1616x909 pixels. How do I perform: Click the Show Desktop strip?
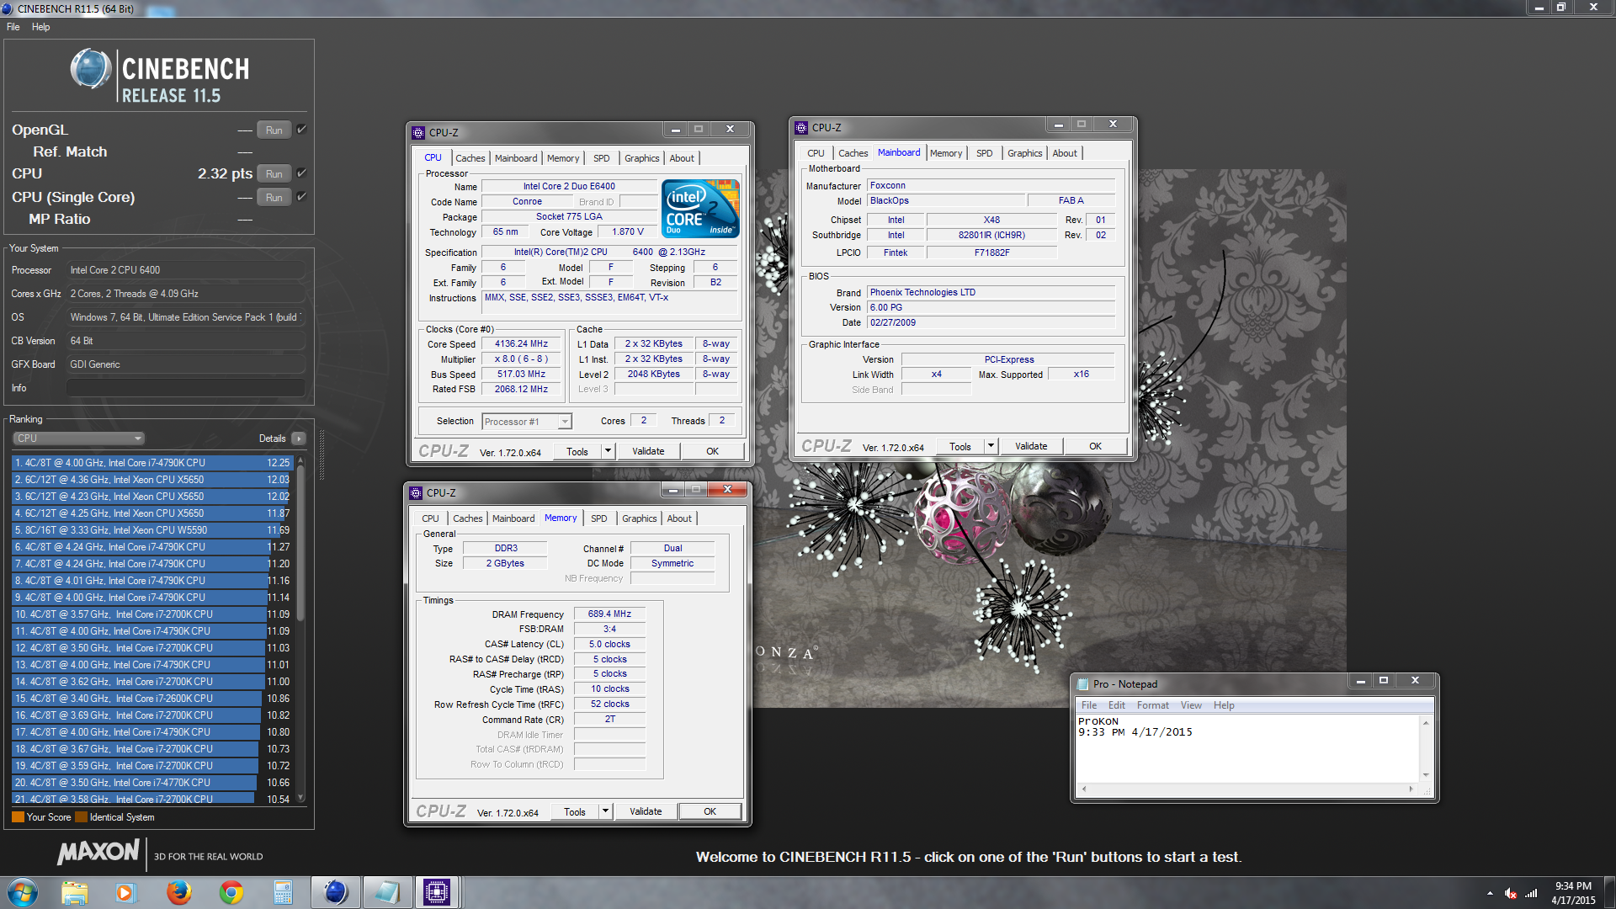coord(1609,892)
